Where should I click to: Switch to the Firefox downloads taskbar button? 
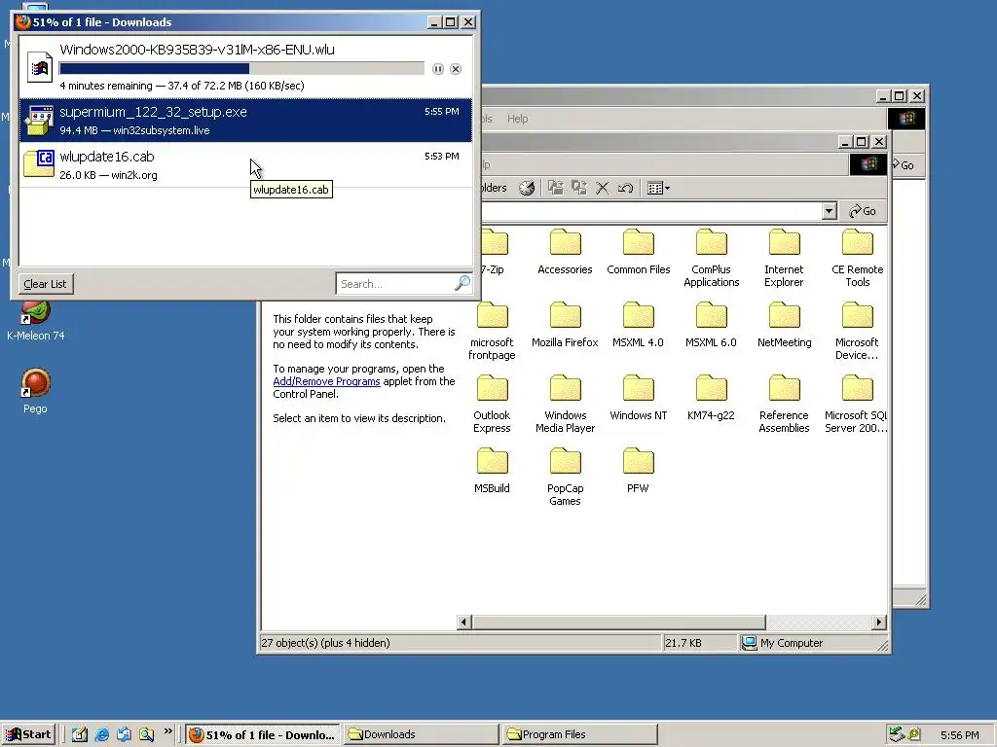point(263,734)
